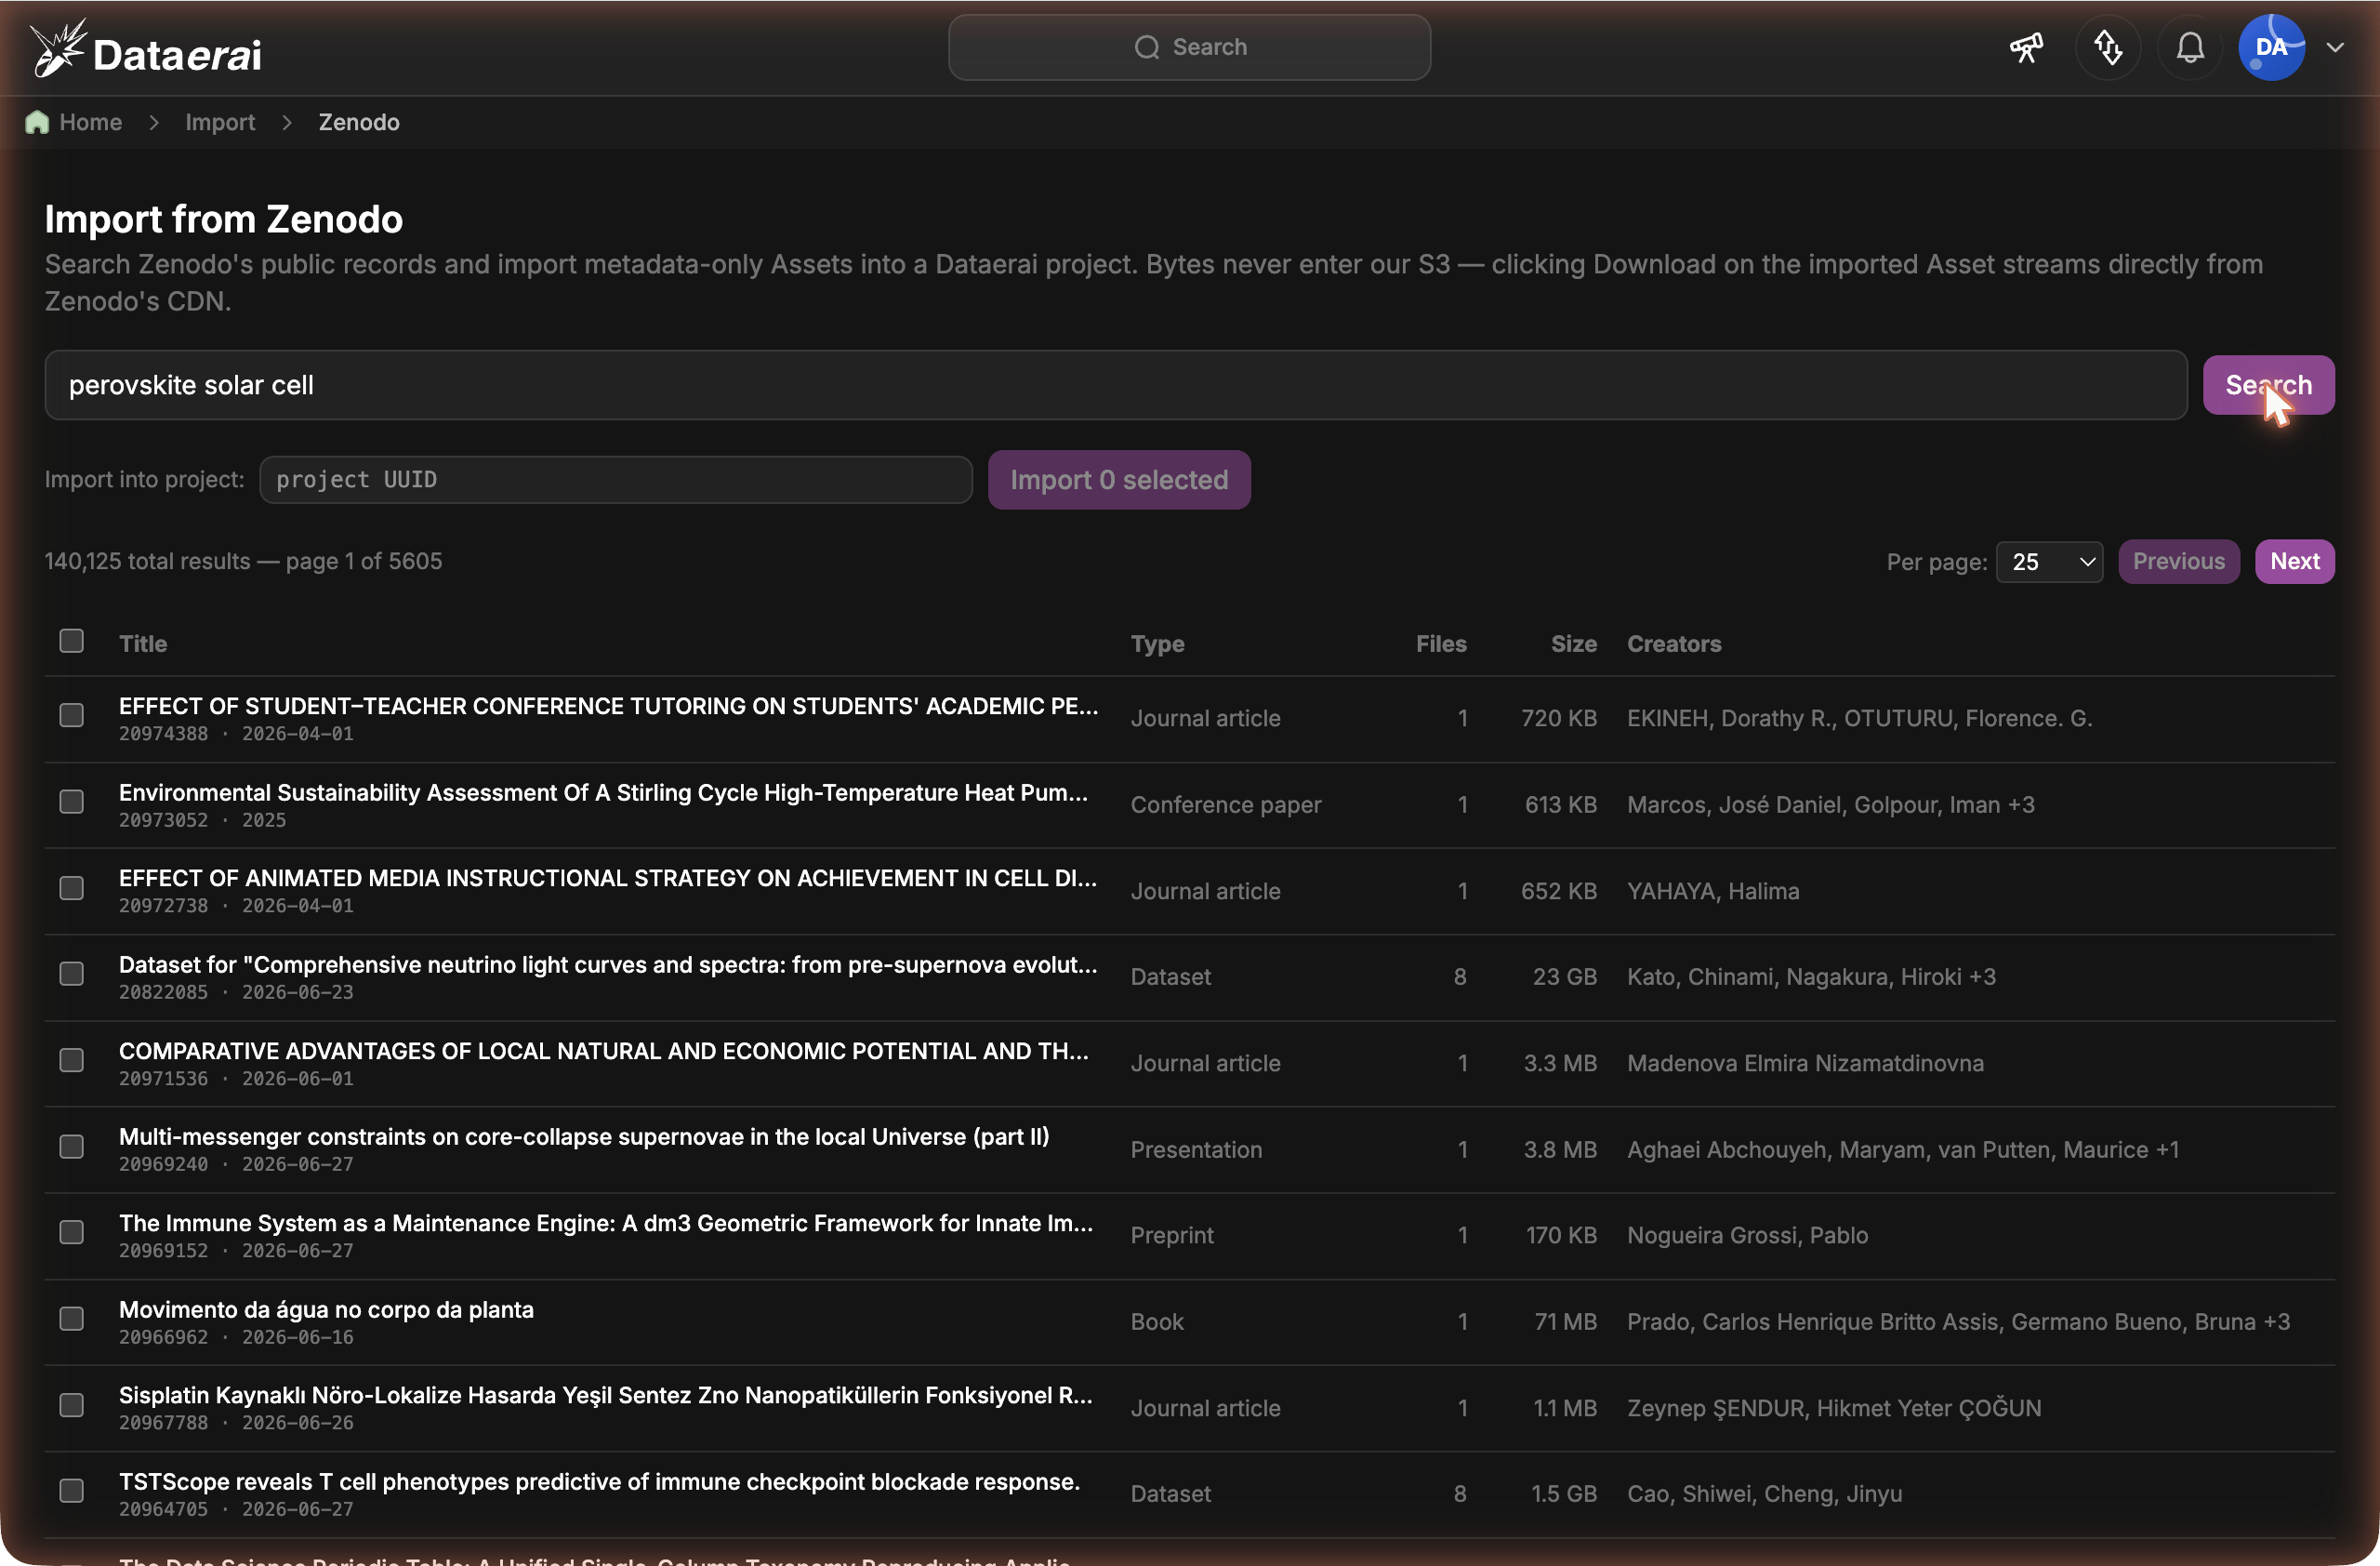Click title 'Sisplatin Kaynaklı Nöro-Lokalize Hasarda'
2380x1566 pixels.
point(606,1395)
